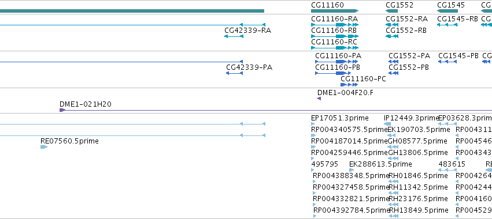The width and height of the screenshot is (492, 219).
Task: Select the EK288613.5prime arrow glyph
Action: (352, 170)
